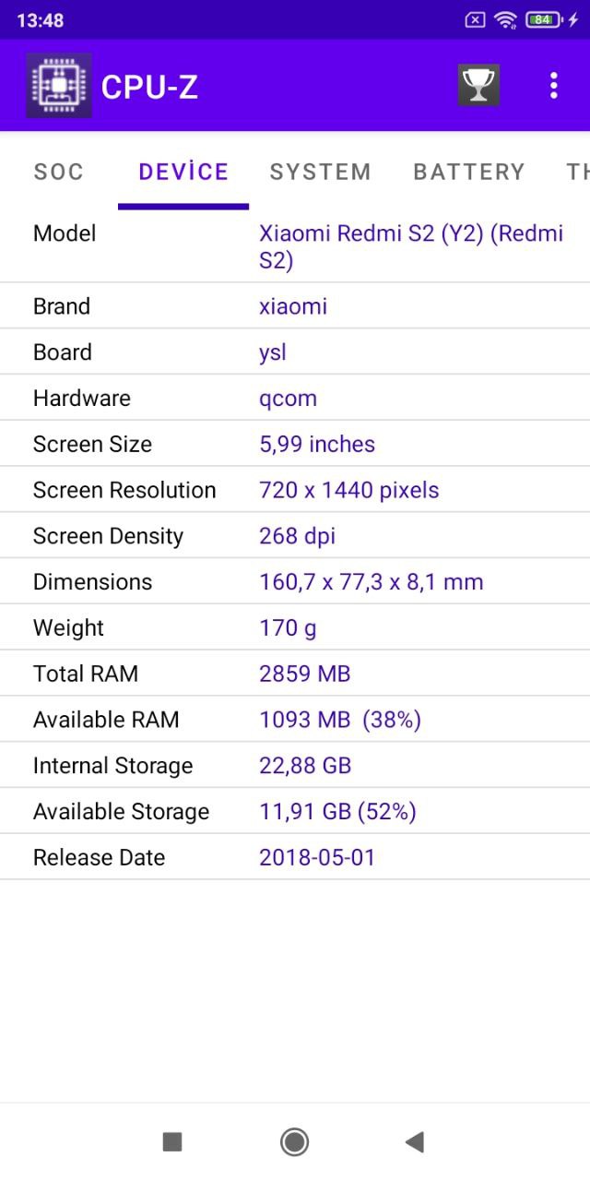The height and width of the screenshot is (1181, 590).
Task: Open the trophy benchmark icon
Action: (x=478, y=85)
